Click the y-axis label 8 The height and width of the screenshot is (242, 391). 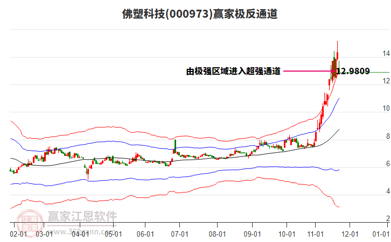click(x=388, y=136)
